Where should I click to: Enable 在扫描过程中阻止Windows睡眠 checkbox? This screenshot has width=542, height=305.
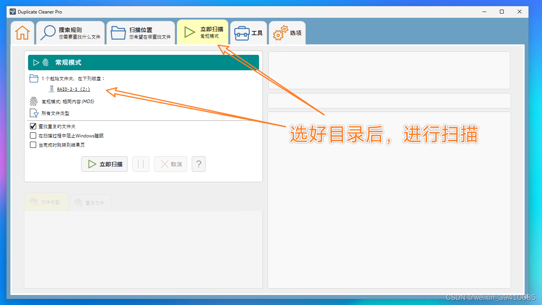click(33, 136)
